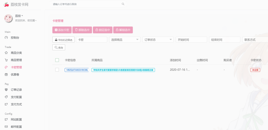This screenshot has width=268, height=130.
Task: Click the envelope icon beside 邮件配置
Action: tap(7, 127)
